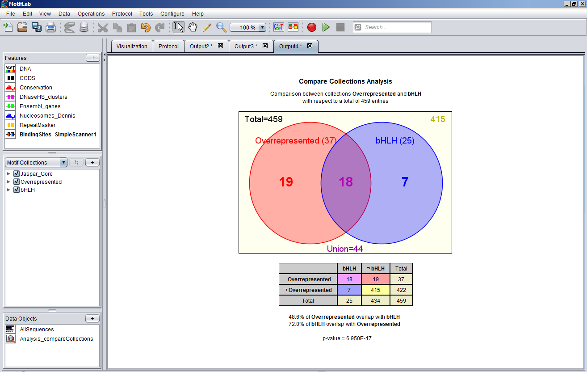Click the Features panel plus button

point(92,58)
